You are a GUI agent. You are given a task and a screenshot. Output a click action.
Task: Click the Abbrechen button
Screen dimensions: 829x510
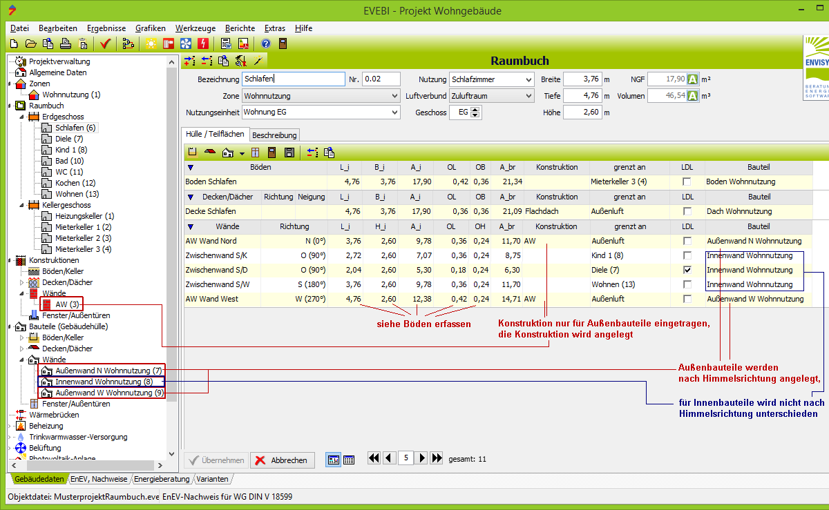(282, 460)
